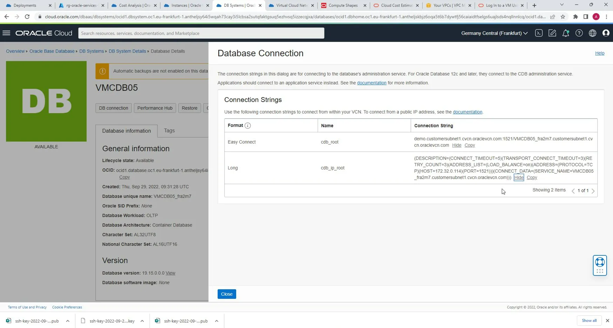This screenshot has height=328, width=613.
Task: Switch to the Virtual Cloud Networks browser tab
Action: pyautogui.click(x=291, y=5)
